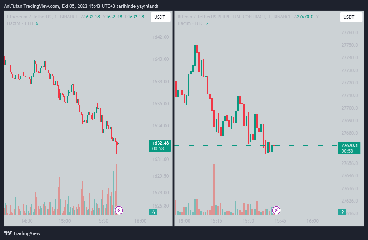Open the USDT currency selector on the Ethereum chart

[x=160, y=17]
